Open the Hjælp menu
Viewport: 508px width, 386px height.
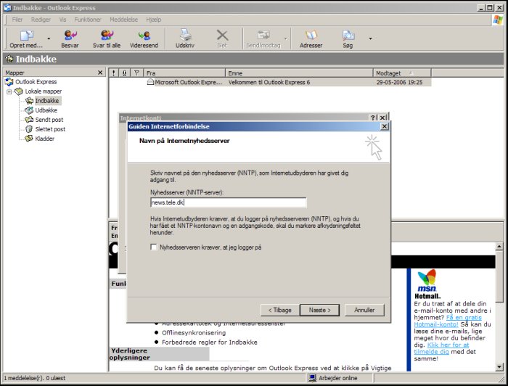point(153,20)
